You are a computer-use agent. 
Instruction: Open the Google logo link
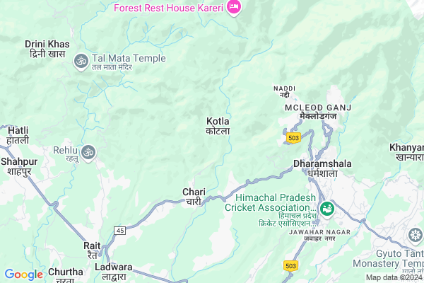[x=24, y=275]
